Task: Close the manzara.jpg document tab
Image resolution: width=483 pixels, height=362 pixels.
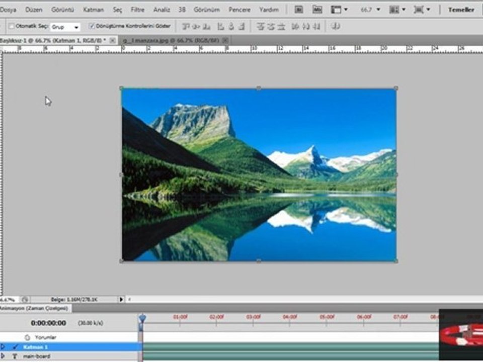Action: 225,40
